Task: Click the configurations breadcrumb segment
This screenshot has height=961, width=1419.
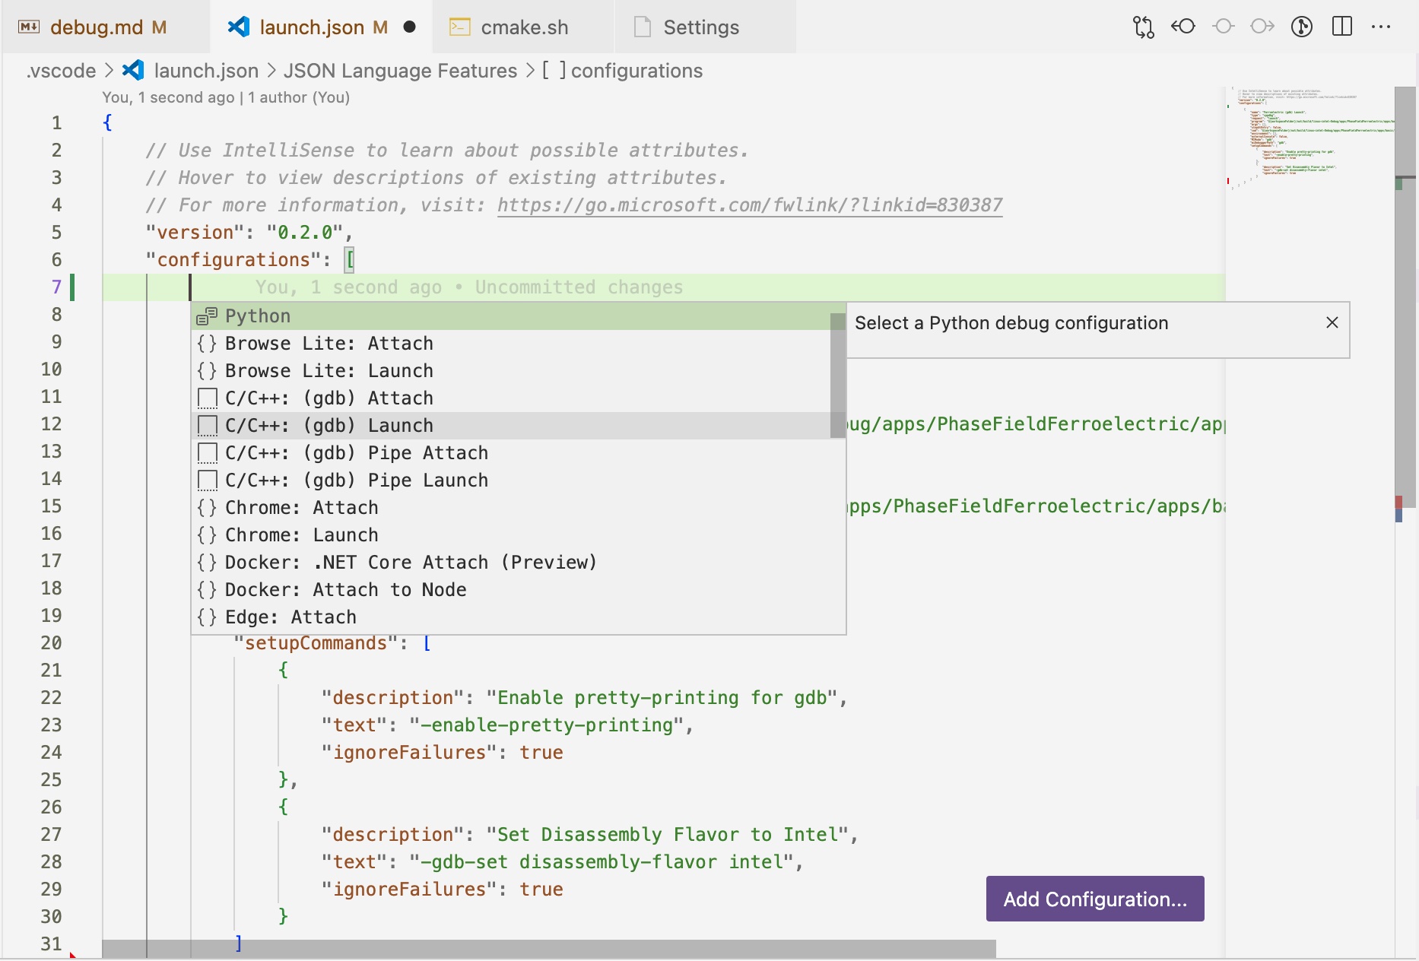Action: tap(636, 71)
